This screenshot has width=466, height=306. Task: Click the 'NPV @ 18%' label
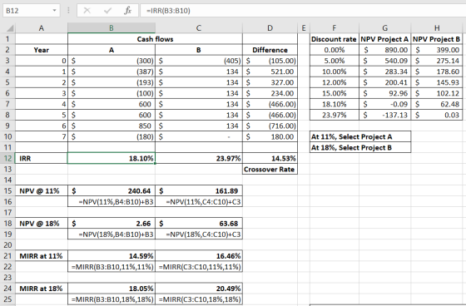tap(42, 224)
